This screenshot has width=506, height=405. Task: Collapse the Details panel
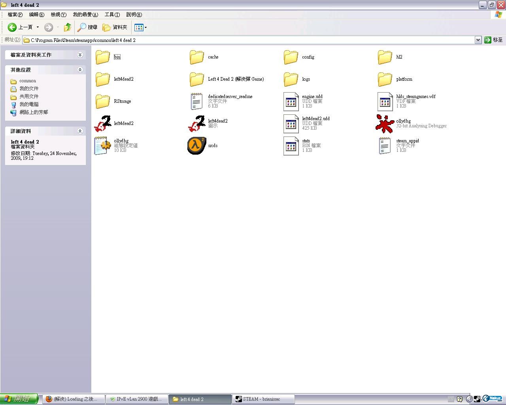click(80, 131)
